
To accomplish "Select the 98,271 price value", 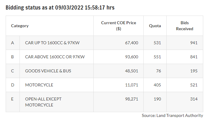I will (131, 99).
